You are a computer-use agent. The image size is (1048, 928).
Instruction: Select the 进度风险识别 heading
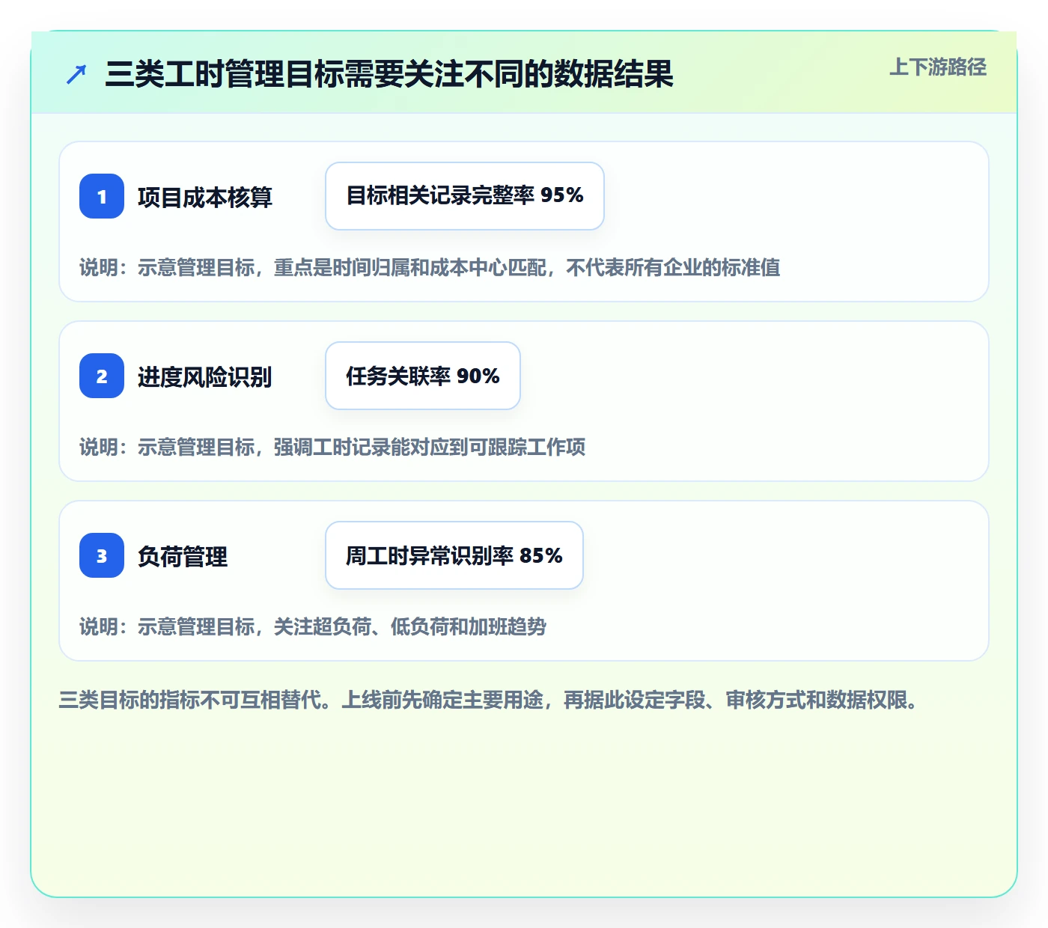click(x=205, y=376)
